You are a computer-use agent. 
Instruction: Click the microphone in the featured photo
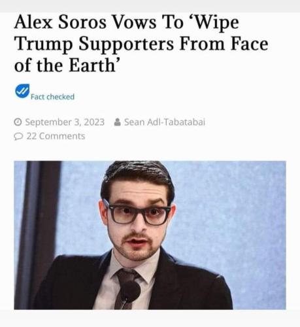click(129, 292)
